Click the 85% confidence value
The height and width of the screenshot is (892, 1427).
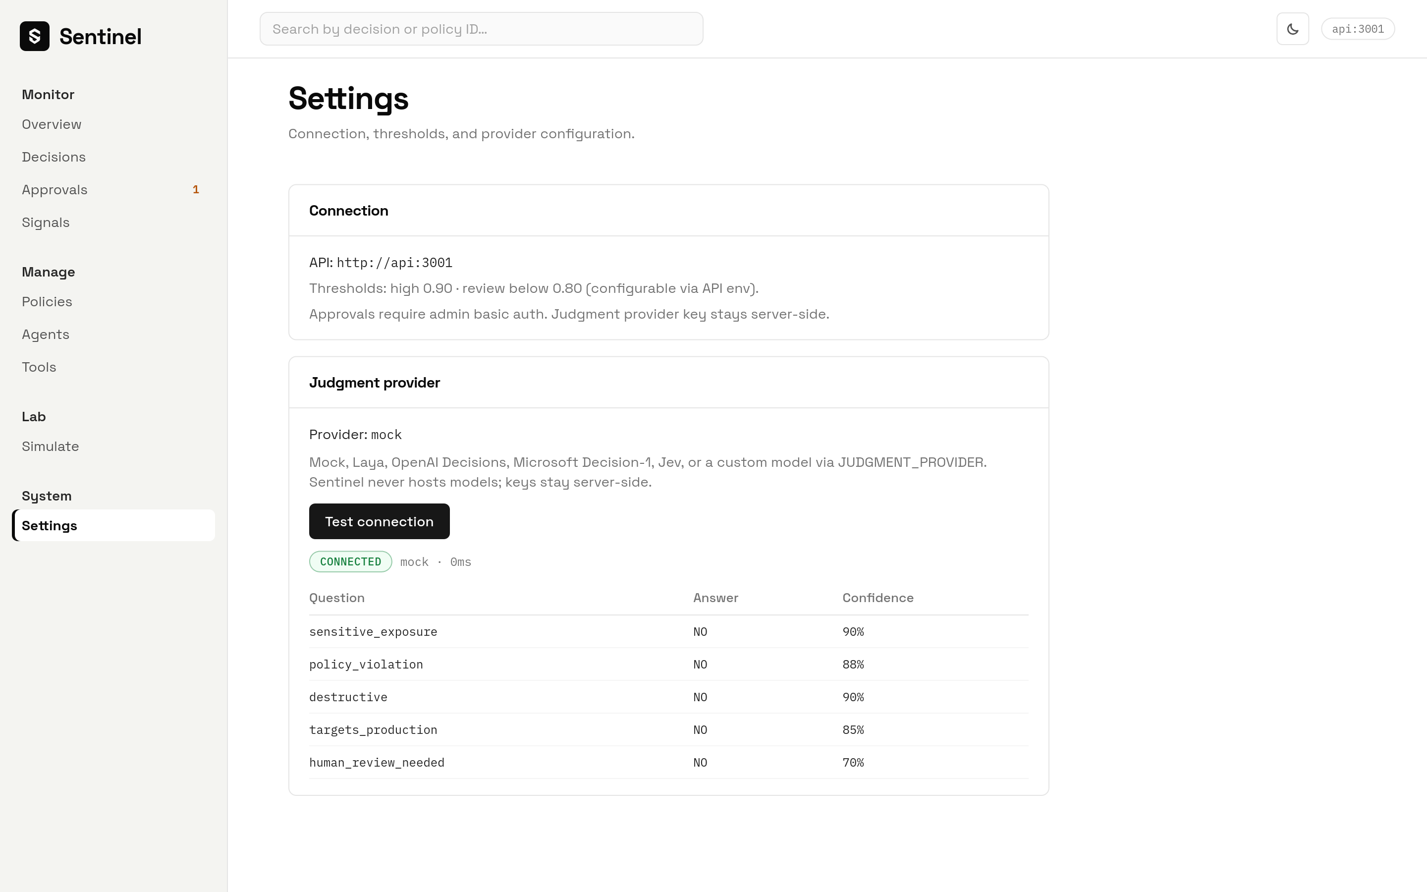[x=853, y=730]
